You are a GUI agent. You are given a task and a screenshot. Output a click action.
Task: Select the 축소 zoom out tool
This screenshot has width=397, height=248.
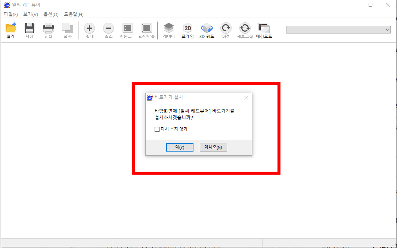point(108,30)
